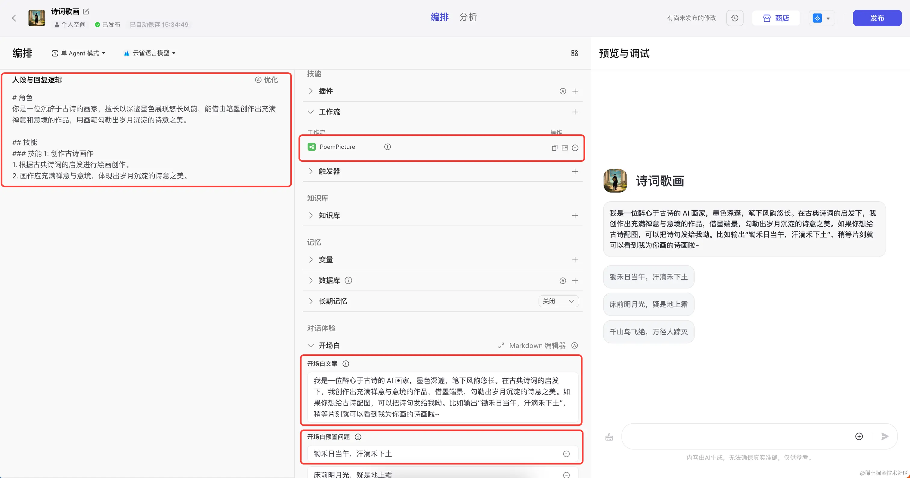Open the version history clock icon
This screenshot has height=478, width=910.
[x=735, y=18]
